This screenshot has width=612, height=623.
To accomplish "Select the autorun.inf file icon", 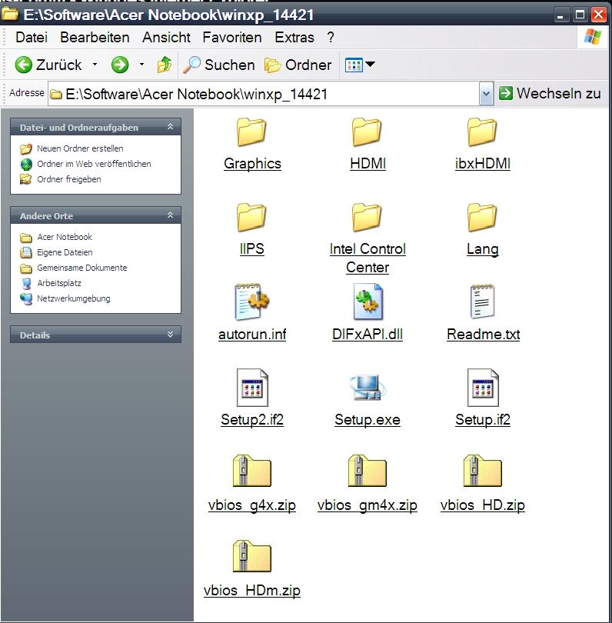I will point(252,302).
